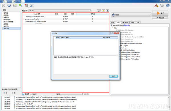Click the 名称筛选 name filter field
Image resolution: width=171 pixels, height=111 pixels.
coord(96,94)
